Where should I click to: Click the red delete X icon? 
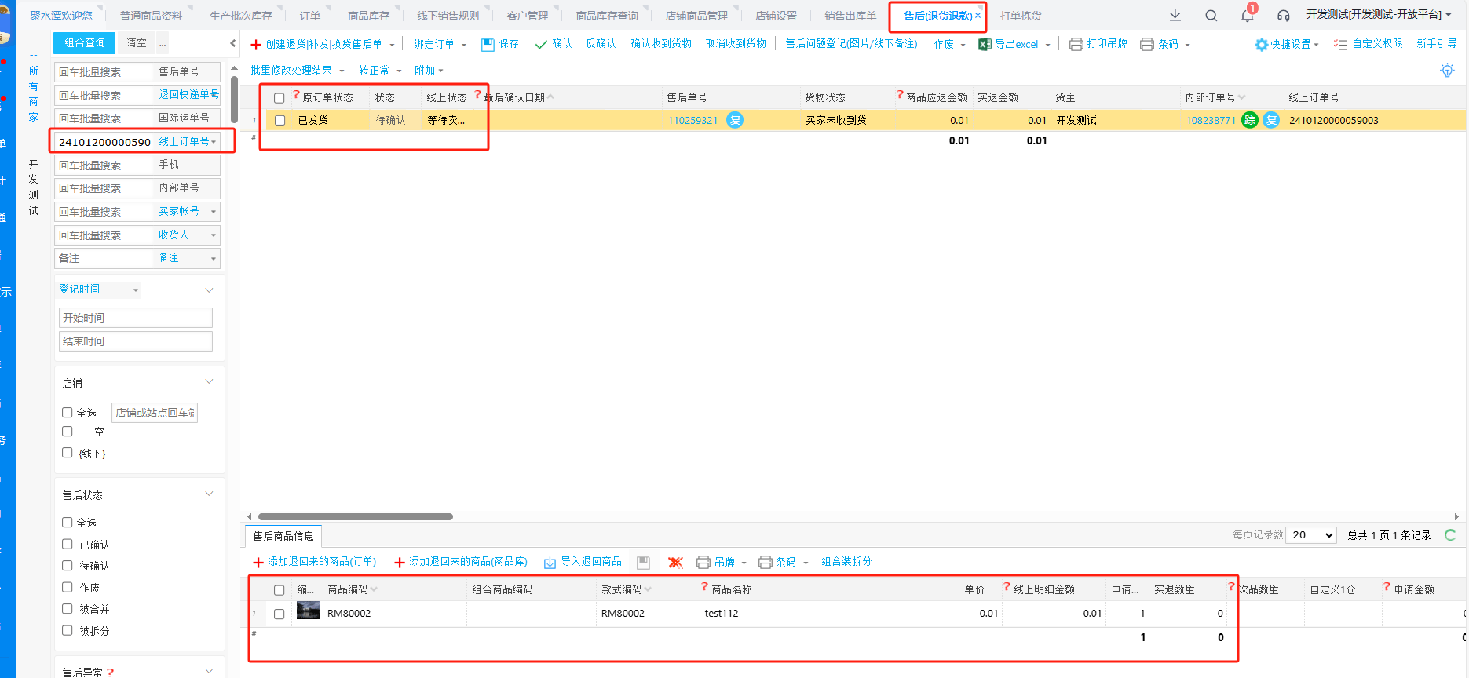[675, 562]
